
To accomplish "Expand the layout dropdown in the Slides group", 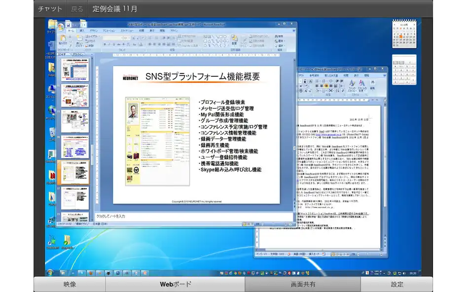I will [x=97, y=36].
